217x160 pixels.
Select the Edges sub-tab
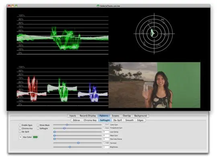(140, 120)
